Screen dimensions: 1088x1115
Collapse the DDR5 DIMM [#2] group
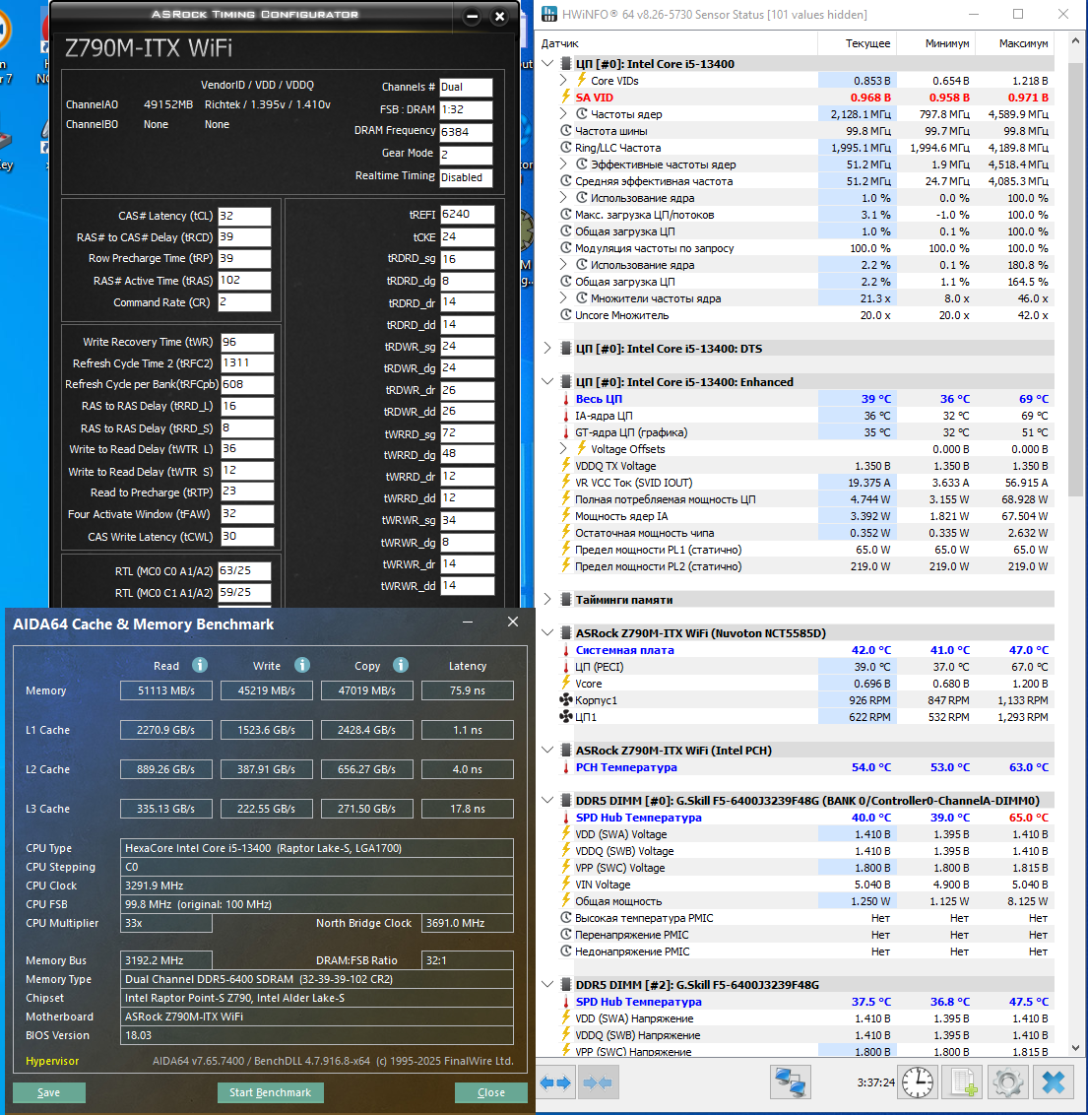547,985
